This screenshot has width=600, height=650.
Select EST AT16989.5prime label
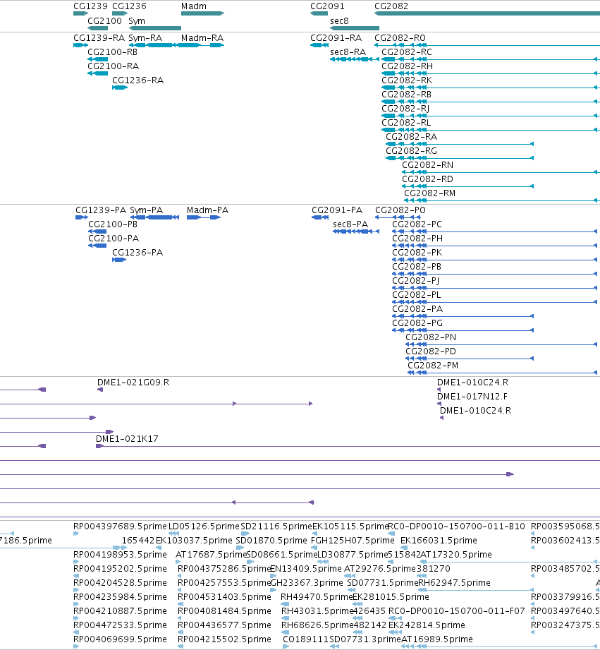pos(437,639)
